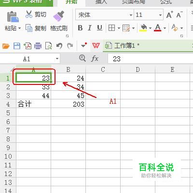Click the formula bar showing 23
Screen dimensions: 193x193
point(151,59)
